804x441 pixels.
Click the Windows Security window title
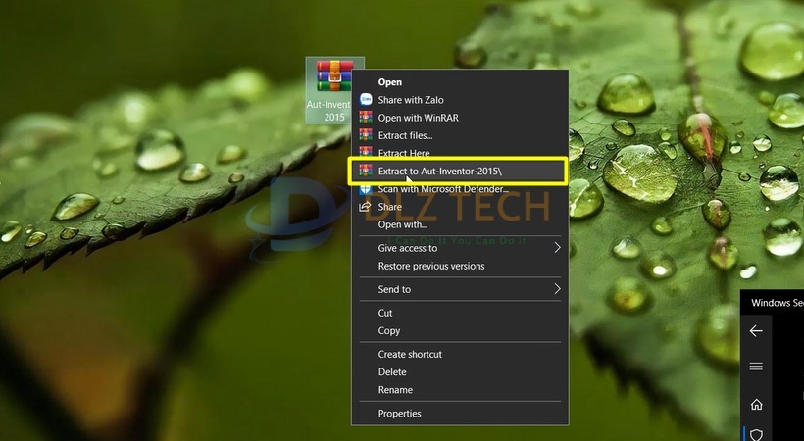[778, 303]
